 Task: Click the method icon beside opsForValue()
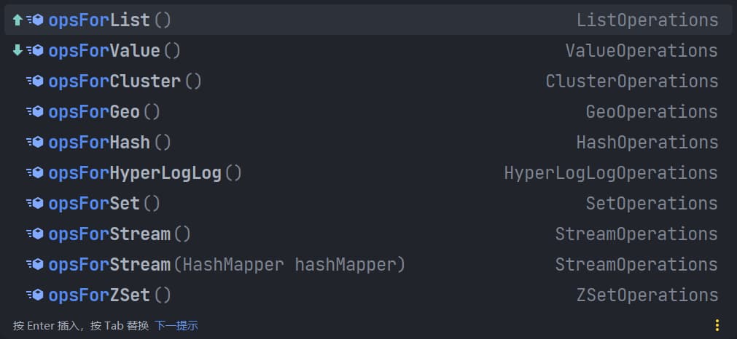(35, 51)
